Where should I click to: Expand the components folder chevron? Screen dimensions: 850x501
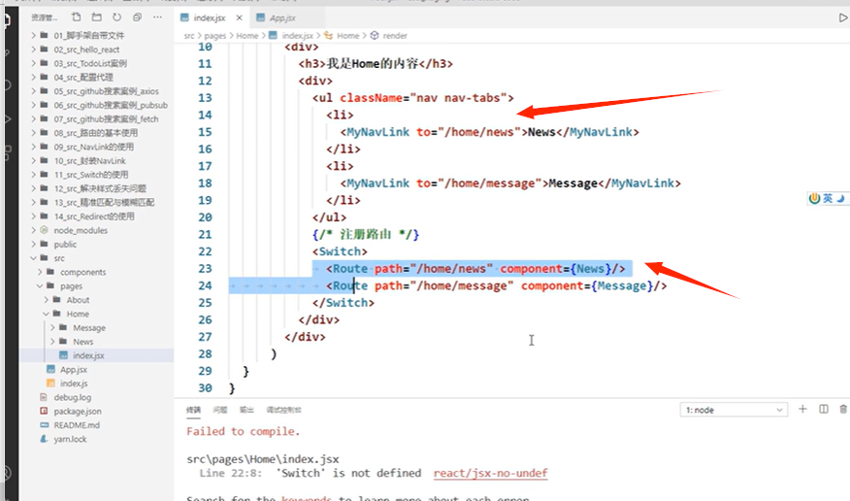40,272
